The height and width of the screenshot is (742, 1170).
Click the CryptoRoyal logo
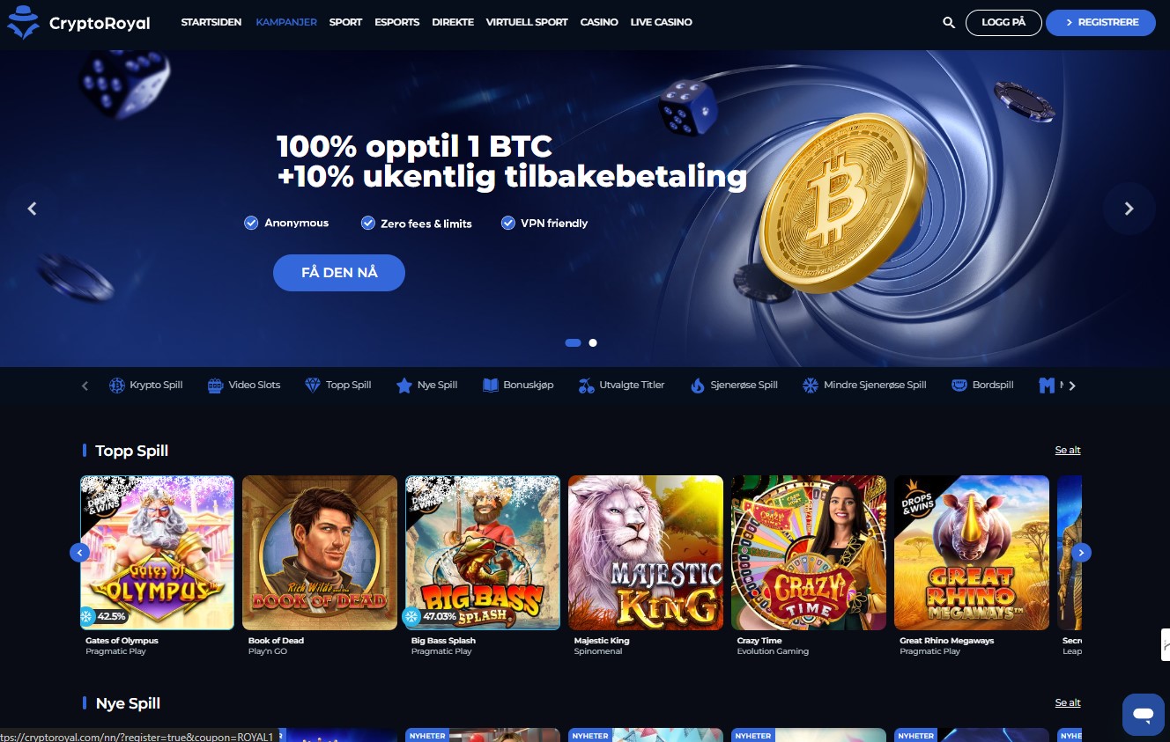(x=78, y=23)
